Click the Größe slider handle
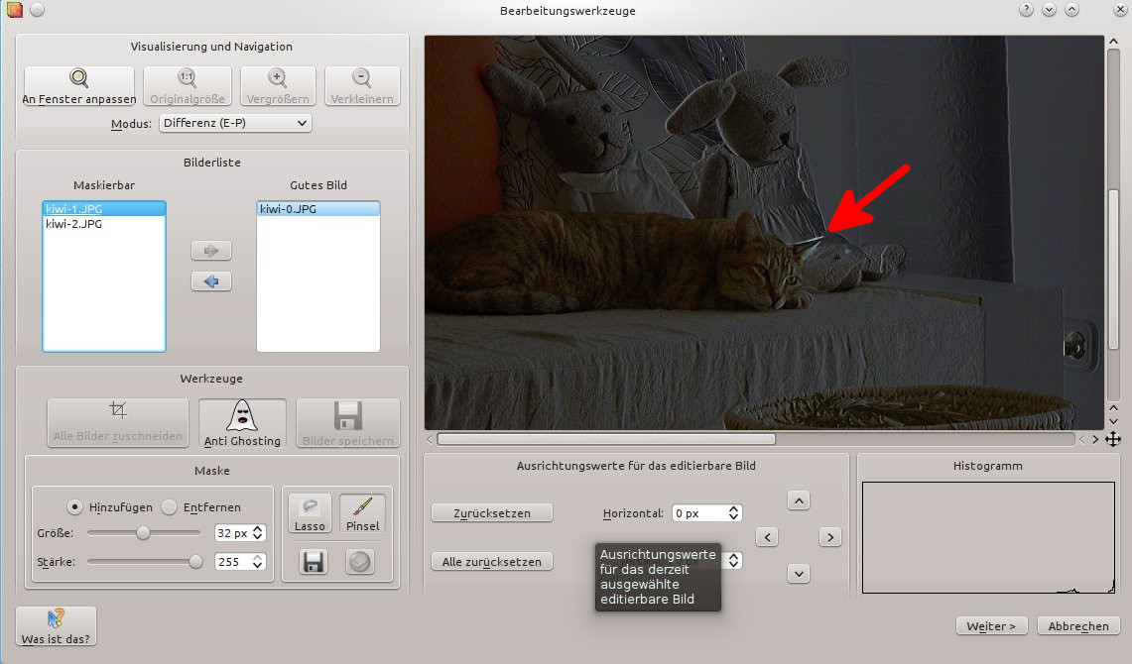Image resolution: width=1132 pixels, height=664 pixels. [x=143, y=533]
